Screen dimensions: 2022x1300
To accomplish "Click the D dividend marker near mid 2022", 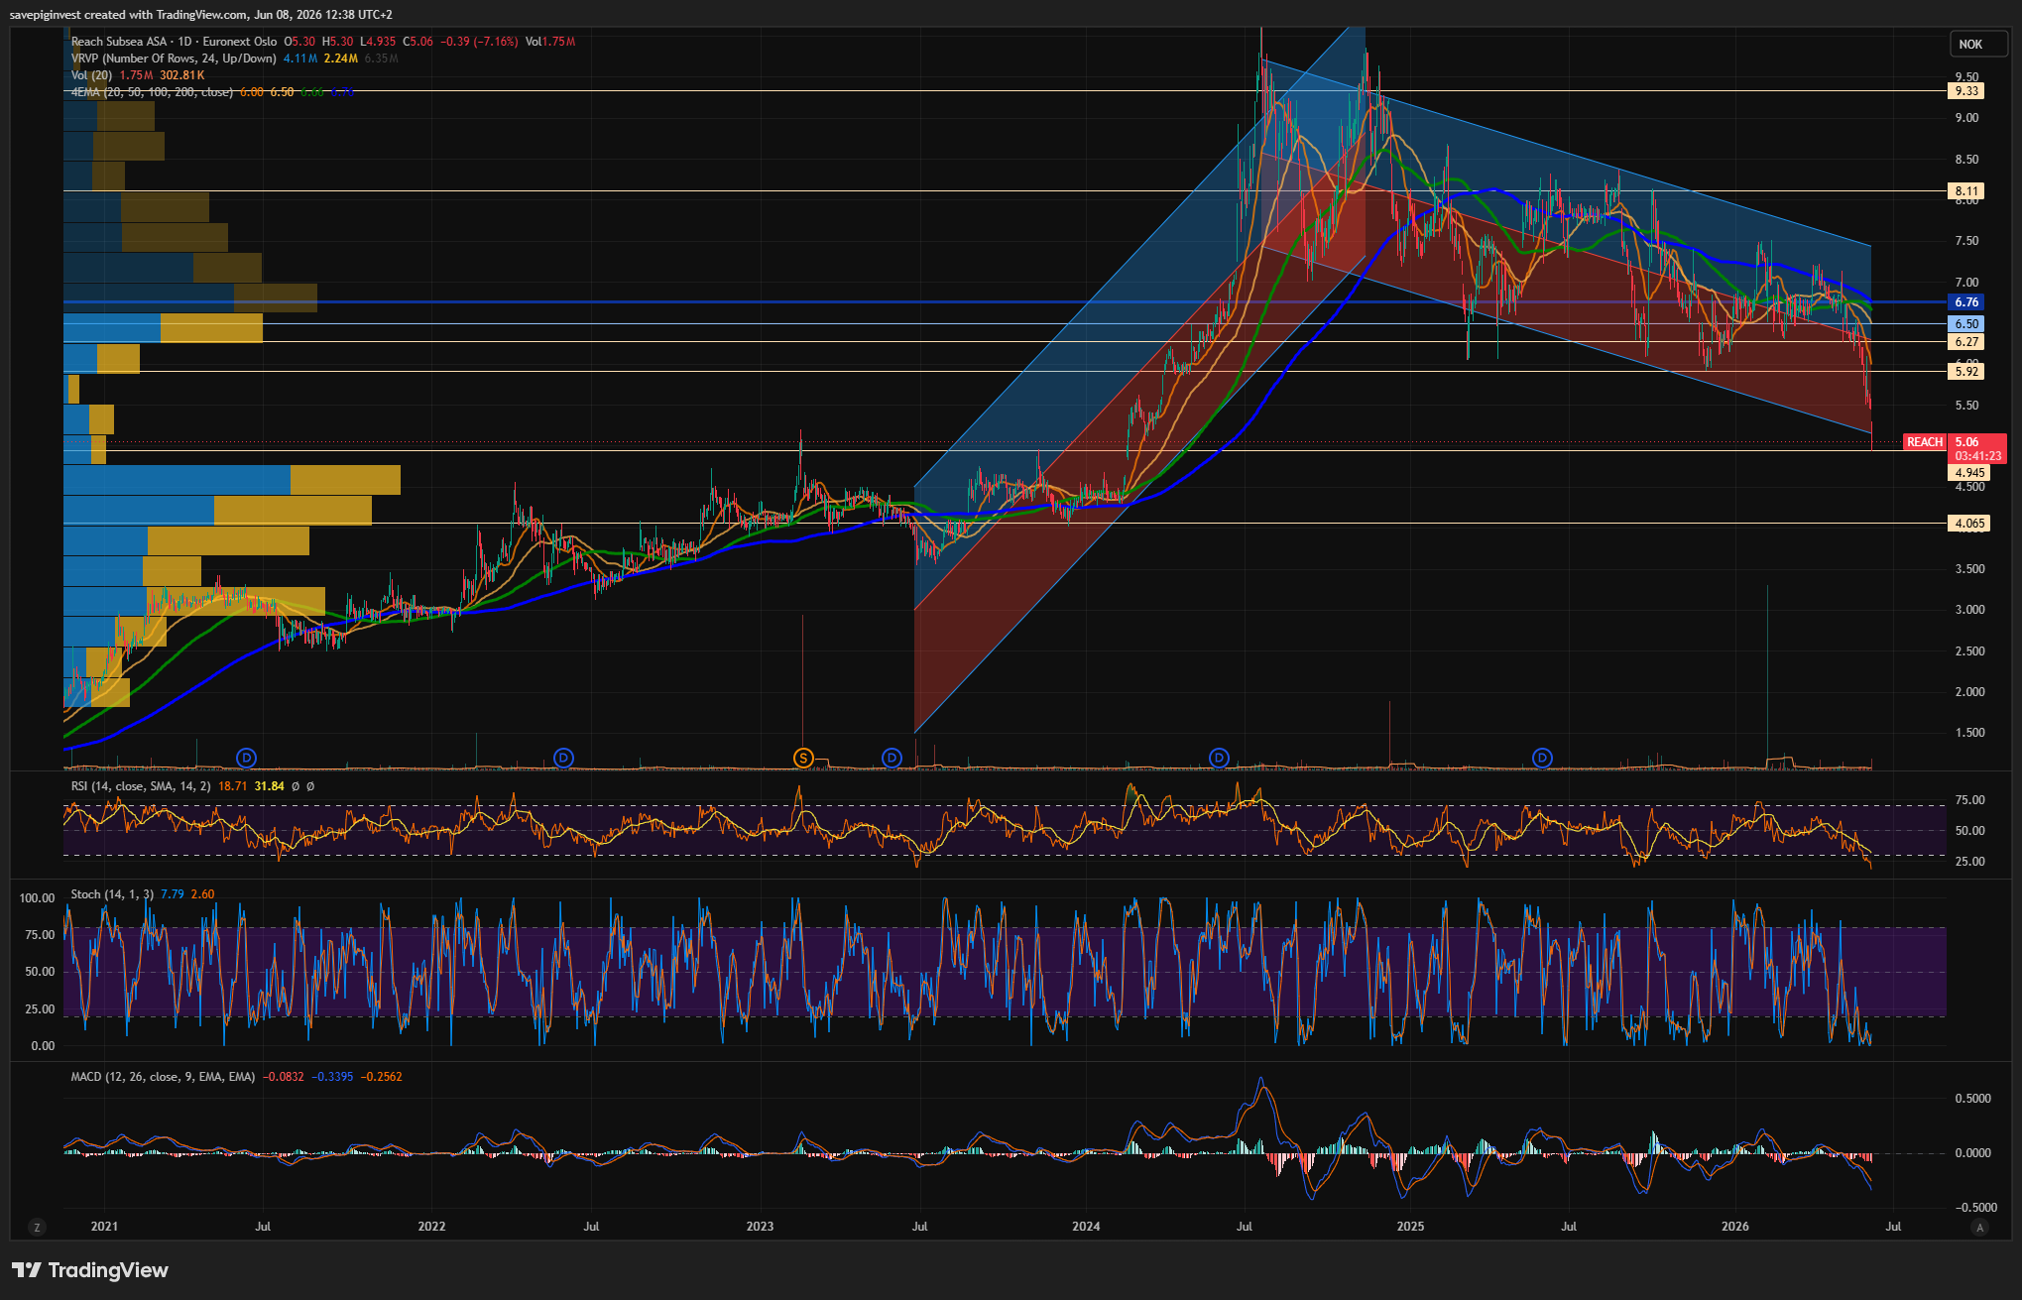I will tap(563, 759).
